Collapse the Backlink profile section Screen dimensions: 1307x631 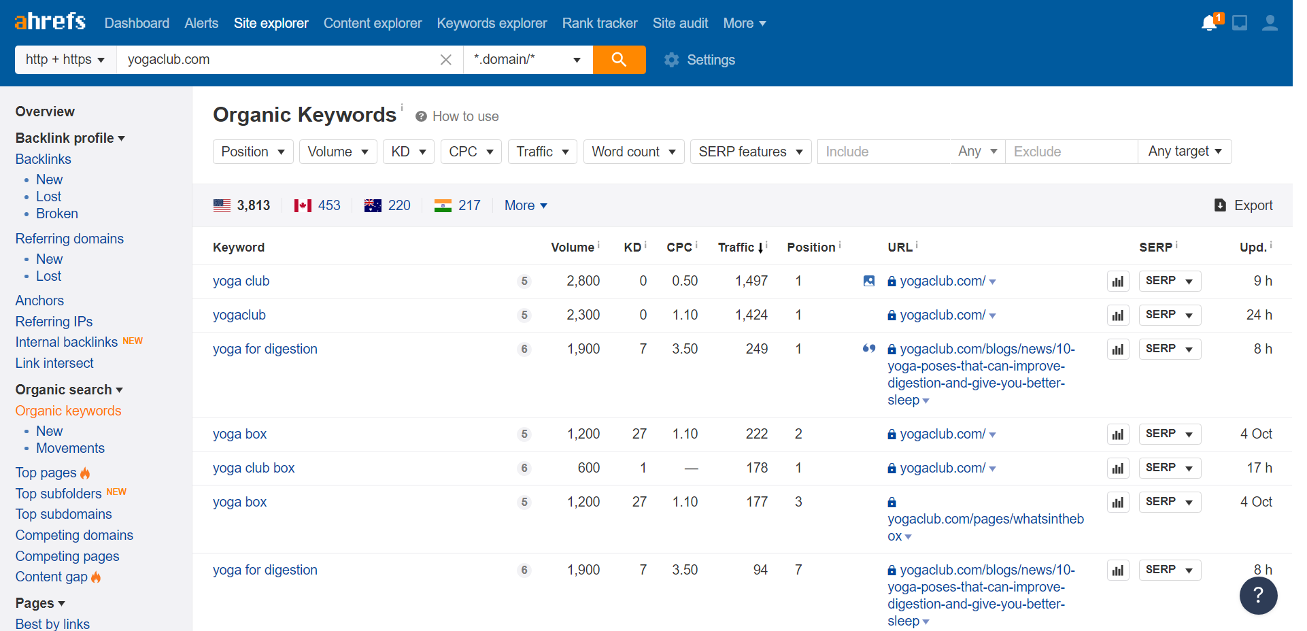[70, 138]
